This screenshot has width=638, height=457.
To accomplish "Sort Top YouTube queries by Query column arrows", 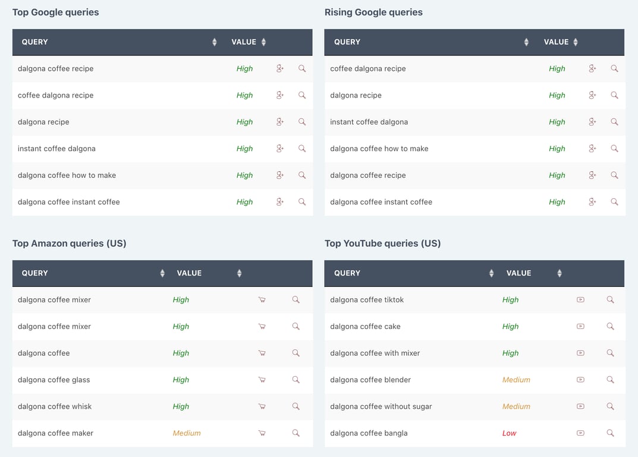I will [492, 273].
